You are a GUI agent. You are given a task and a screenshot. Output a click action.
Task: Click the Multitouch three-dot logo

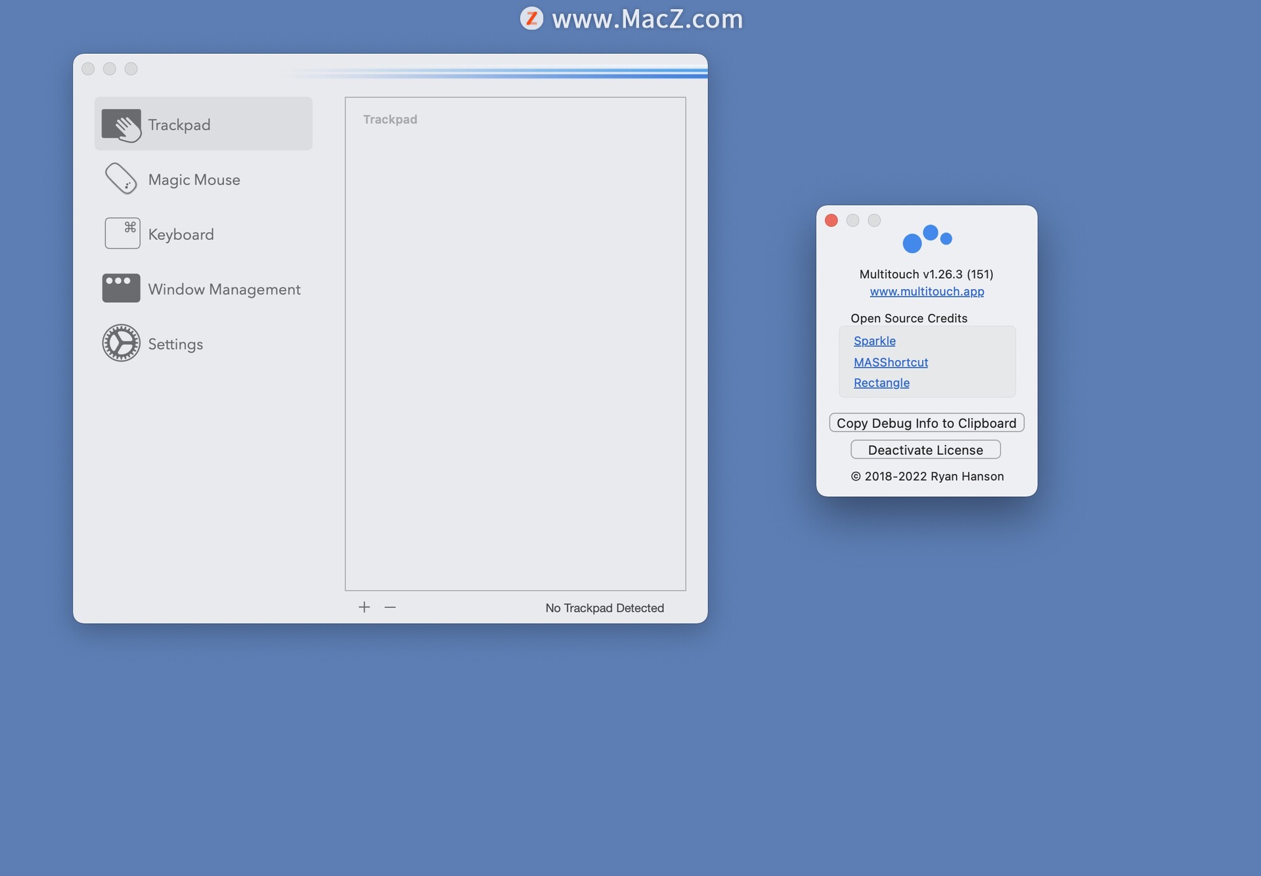point(927,239)
